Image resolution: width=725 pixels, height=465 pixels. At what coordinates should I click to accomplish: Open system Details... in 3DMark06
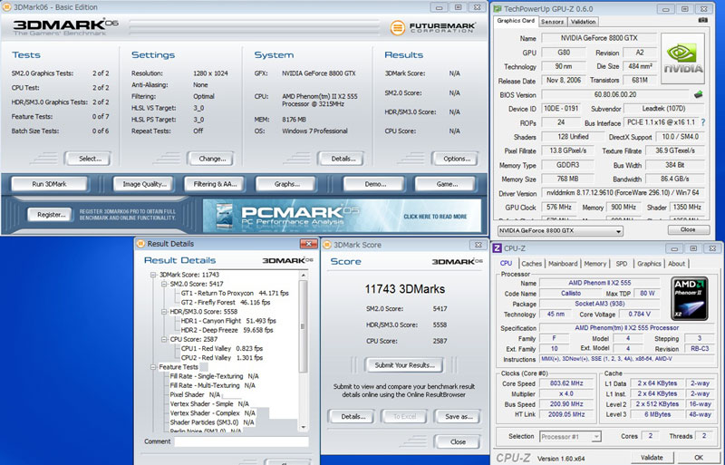pos(342,159)
